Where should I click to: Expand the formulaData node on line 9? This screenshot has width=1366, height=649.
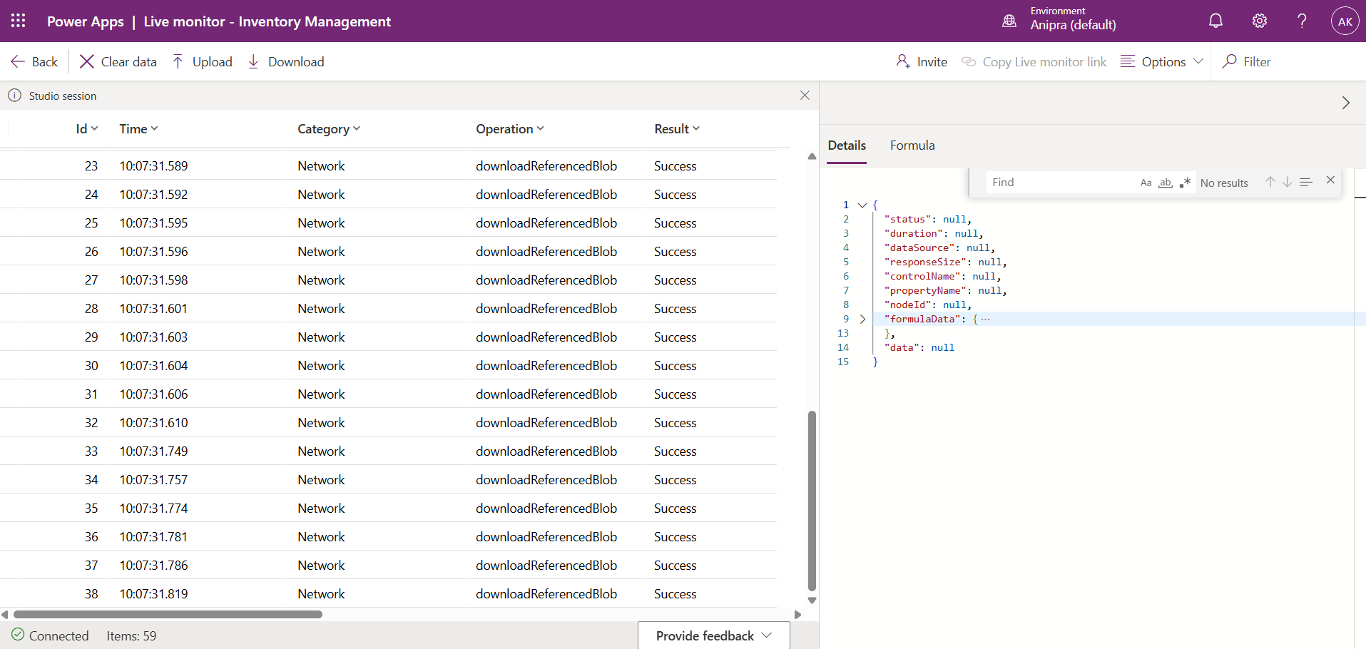pyautogui.click(x=862, y=319)
